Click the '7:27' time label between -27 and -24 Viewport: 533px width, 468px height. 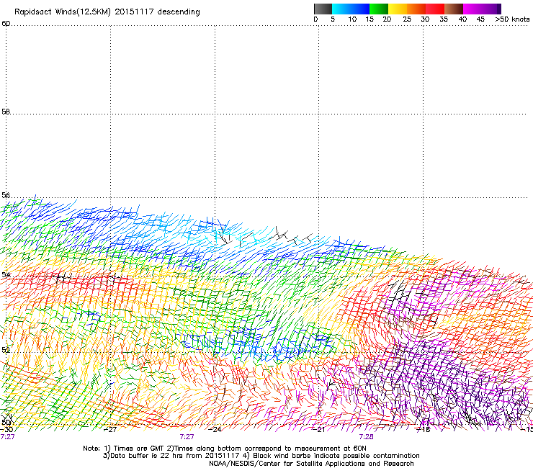pyautogui.click(x=187, y=437)
